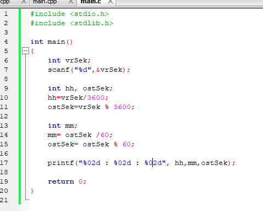Click line number 13 in margin
Image resolution: width=263 pixels, height=211 pixels.
(x=4, y=126)
